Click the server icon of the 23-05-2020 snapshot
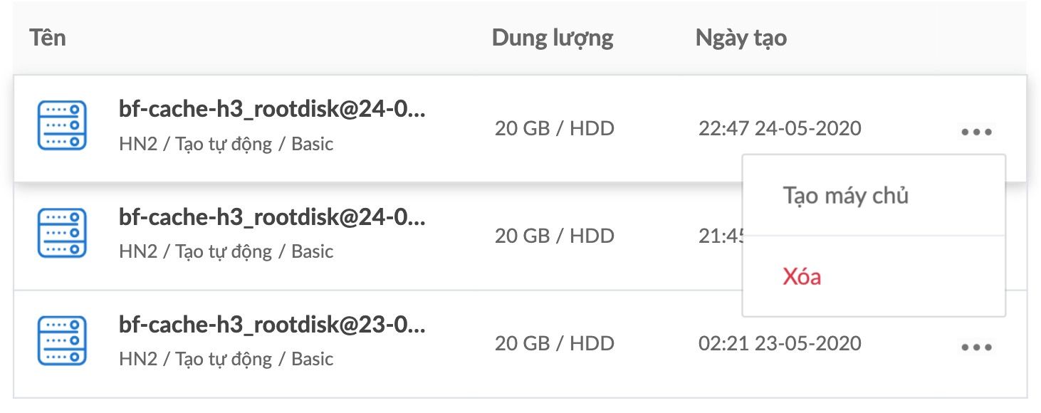1041x413 pixels. click(62, 341)
